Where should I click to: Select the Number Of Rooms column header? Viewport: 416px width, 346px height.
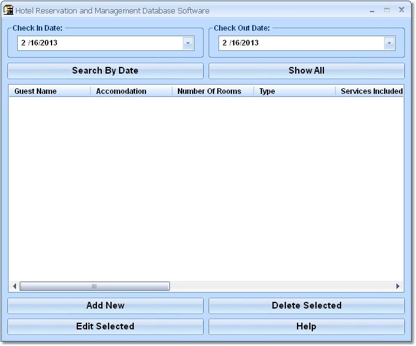tap(213, 91)
